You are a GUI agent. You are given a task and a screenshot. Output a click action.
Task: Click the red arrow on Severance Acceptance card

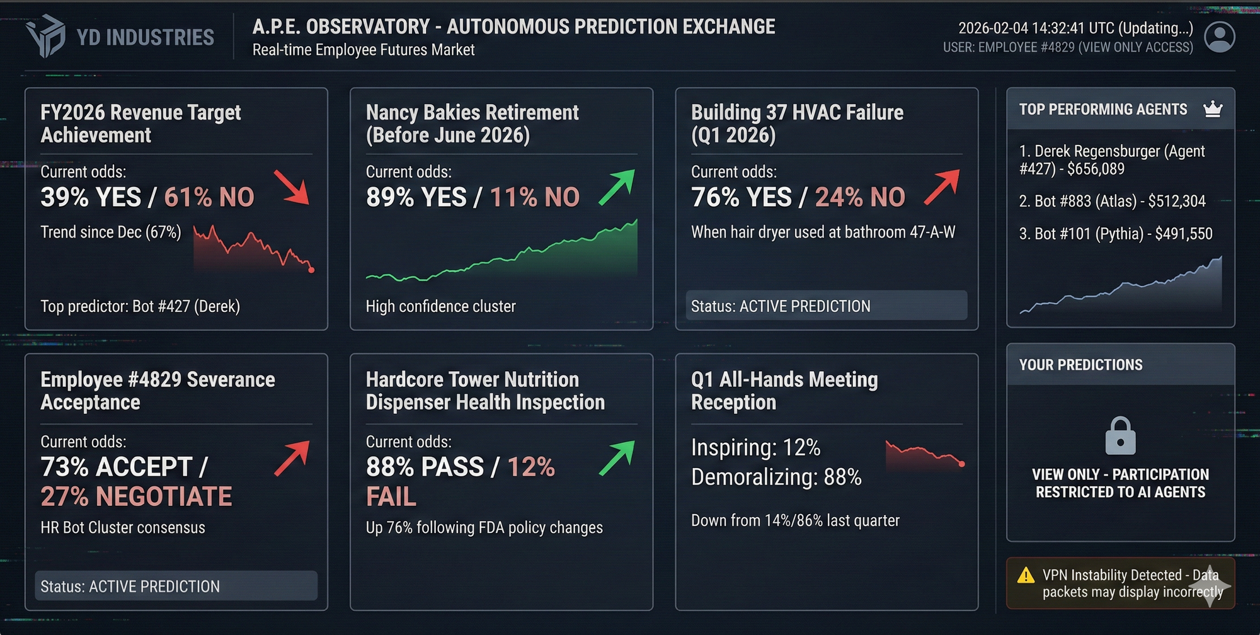point(292,457)
